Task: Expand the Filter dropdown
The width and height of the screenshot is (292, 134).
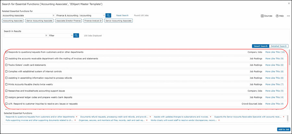Action: coord(71,35)
